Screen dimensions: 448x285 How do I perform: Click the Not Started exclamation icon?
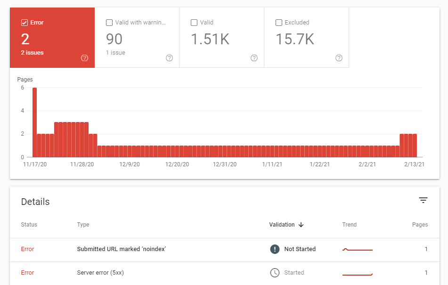coord(275,249)
